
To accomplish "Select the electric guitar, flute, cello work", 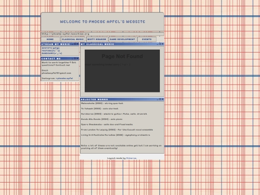I will [114, 114].
